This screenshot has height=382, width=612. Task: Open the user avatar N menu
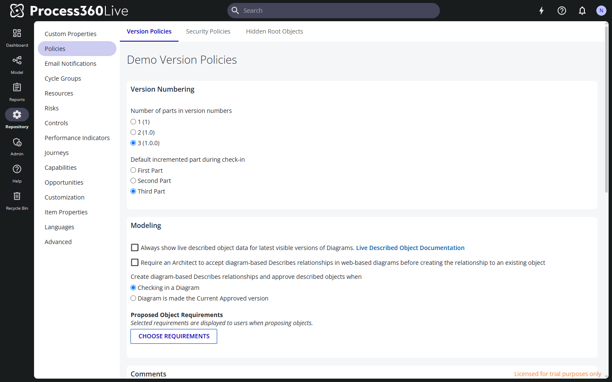coord(601,11)
